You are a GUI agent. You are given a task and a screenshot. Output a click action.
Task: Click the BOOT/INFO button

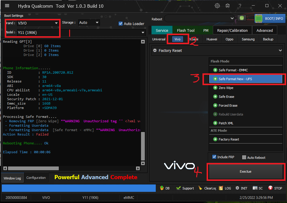(x=270, y=19)
